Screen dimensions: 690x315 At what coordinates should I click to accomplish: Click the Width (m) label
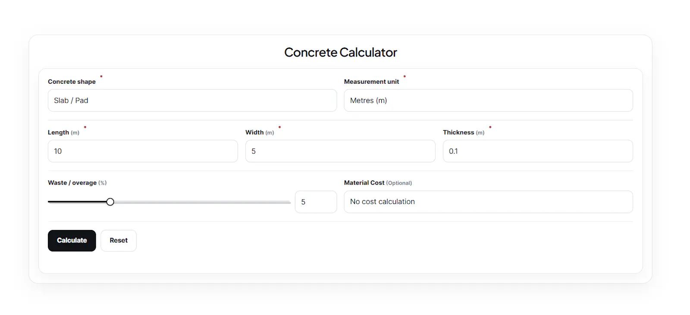click(x=260, y=132)
